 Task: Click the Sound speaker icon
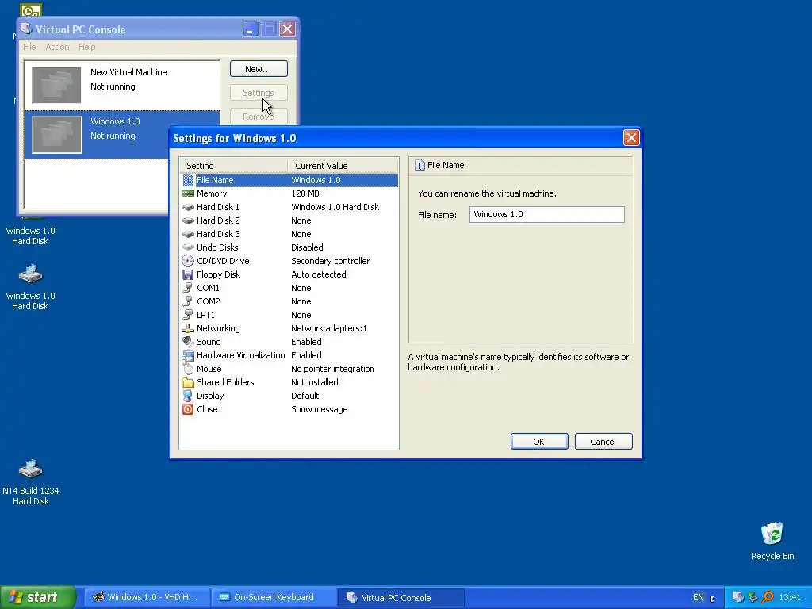click(188, 342)
